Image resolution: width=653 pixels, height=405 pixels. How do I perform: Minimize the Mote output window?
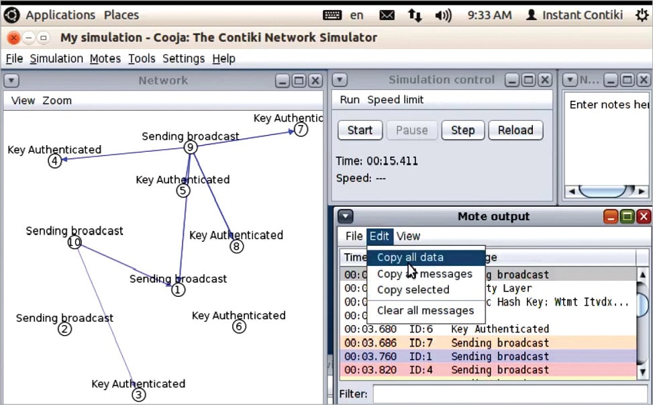tap(611, 216)
